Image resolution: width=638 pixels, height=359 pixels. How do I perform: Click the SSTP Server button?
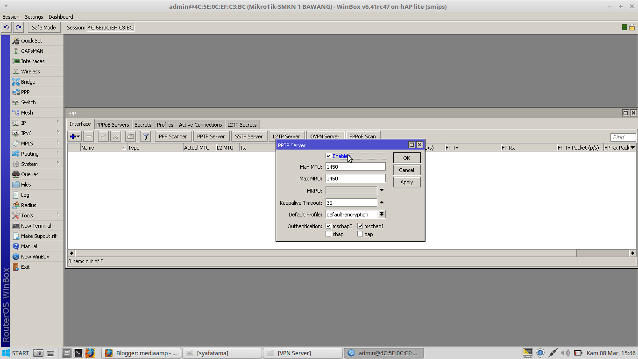(x=249, y=136)
